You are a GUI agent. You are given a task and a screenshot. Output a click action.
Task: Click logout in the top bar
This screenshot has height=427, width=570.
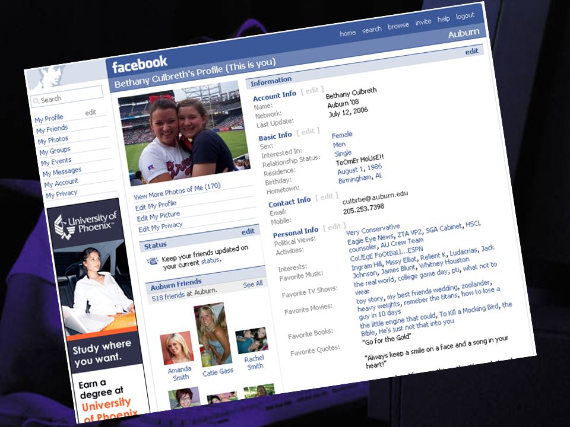click(x=465, y=16)
